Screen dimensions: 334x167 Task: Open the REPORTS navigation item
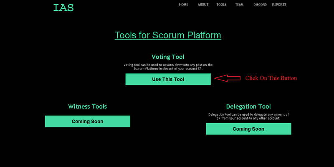tap(279, 5)
